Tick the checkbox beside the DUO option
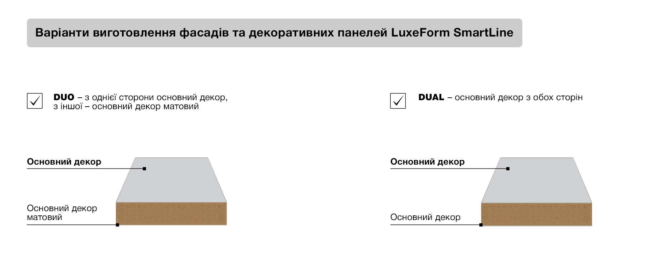Screen dimensions: 653x263 pos(35,101)
